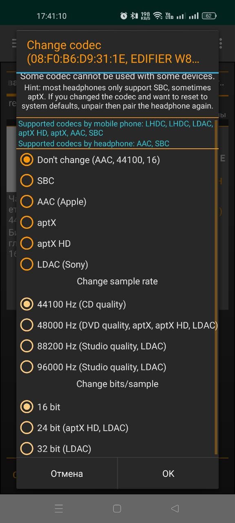
Task: Open recent apps navigation icon
Action: click(59, 508)
